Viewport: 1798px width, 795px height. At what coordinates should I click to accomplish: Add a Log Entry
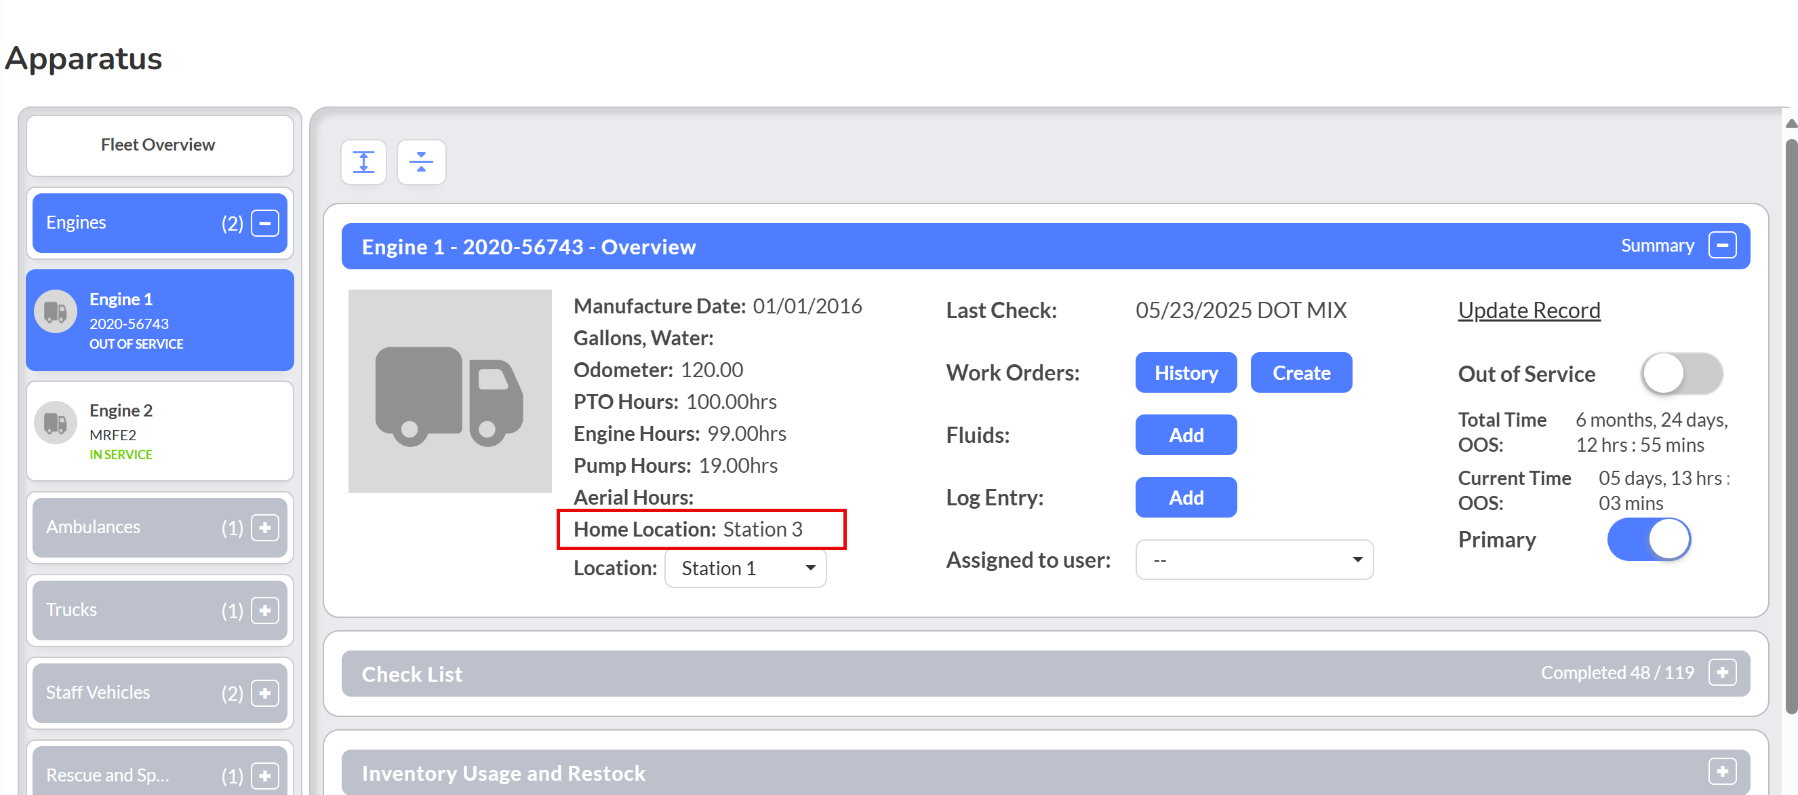coord(1186,497)
